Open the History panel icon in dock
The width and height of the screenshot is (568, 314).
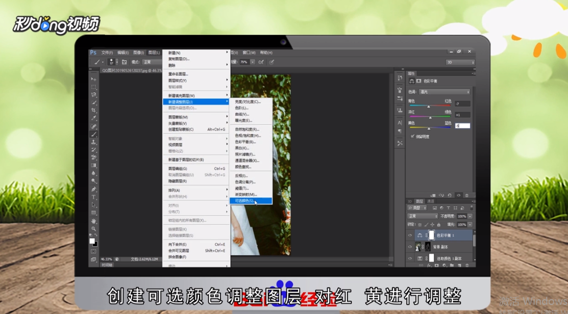400,78
